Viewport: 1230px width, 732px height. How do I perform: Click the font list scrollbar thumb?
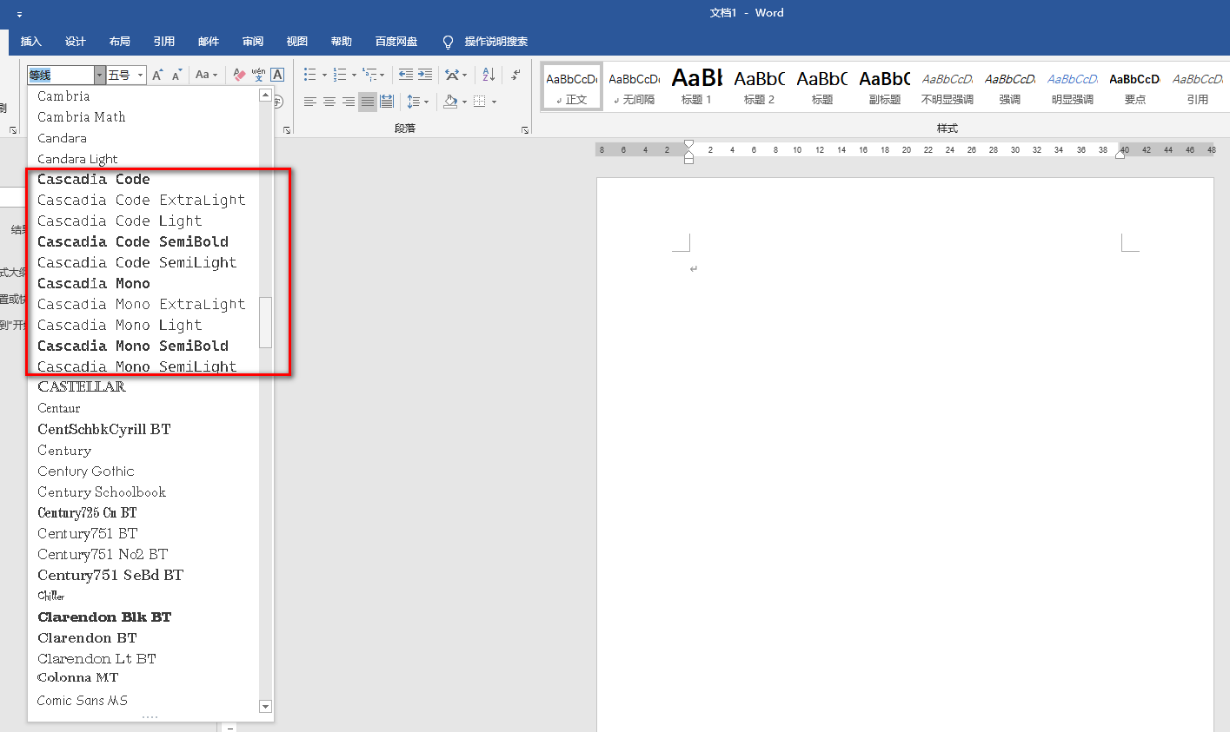point(266,322)
